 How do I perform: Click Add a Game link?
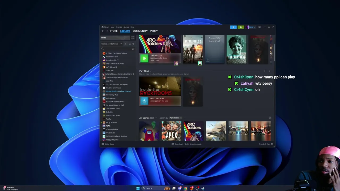coord(109,144)
